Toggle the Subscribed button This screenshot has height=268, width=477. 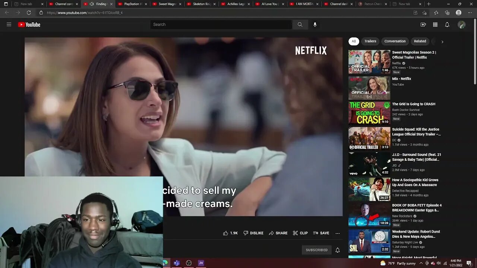click(x=316, y=250)
